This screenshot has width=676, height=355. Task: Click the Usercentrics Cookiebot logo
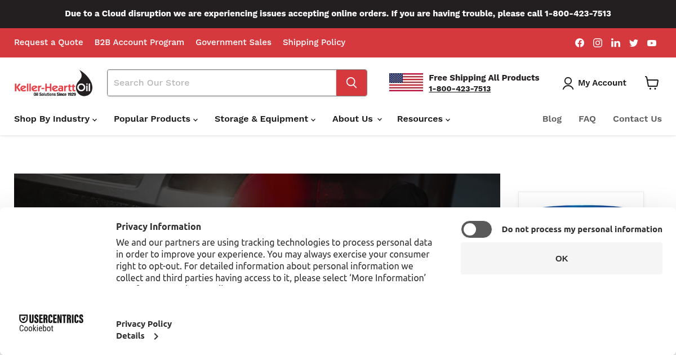click(51, 323)
